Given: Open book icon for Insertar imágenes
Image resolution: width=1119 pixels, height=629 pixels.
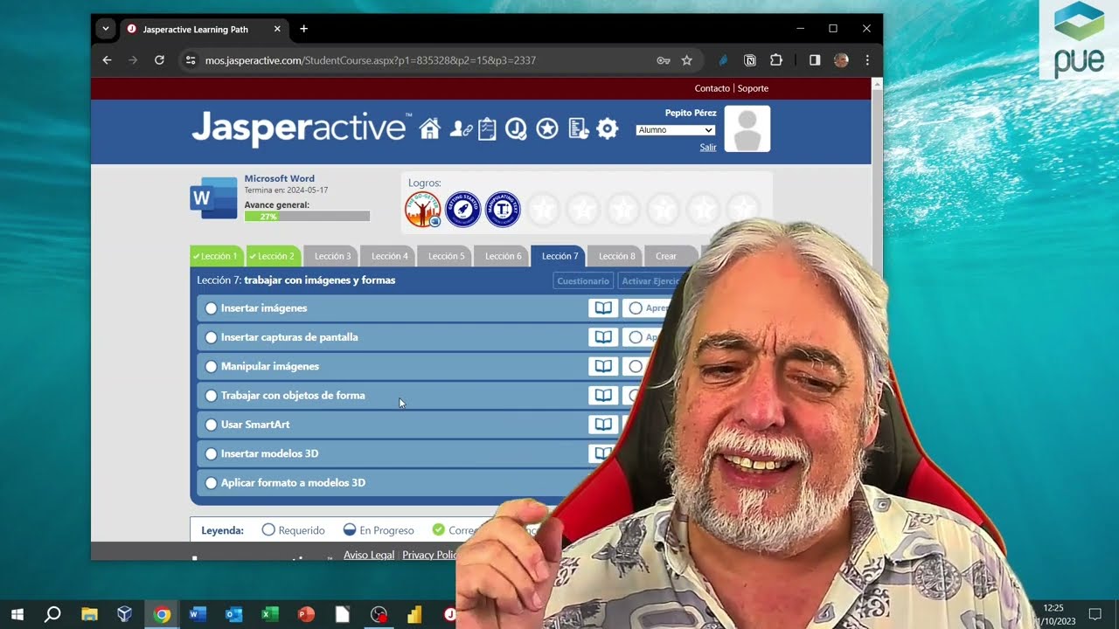Looking at the screenshot, I should [603, 308].
